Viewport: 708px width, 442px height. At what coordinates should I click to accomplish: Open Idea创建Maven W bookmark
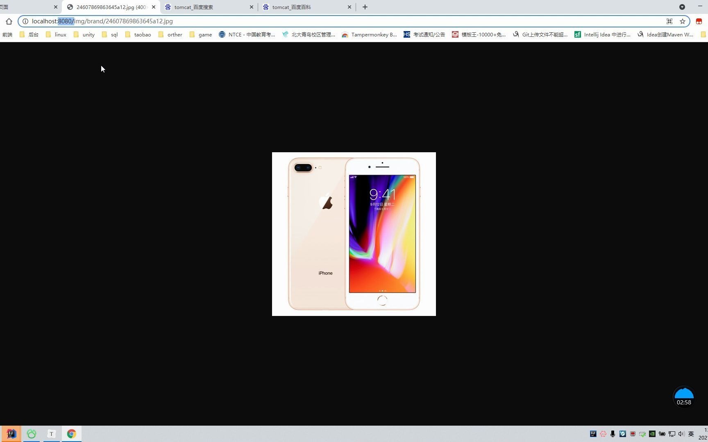coord(666,35)
